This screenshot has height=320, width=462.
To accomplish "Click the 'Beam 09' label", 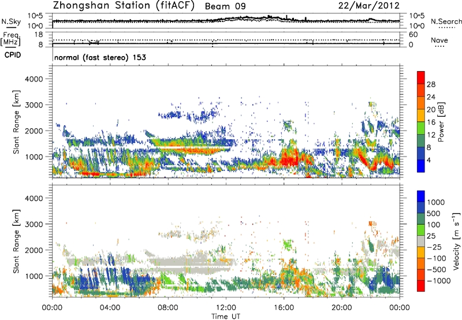I will click(x=225, y=6).
